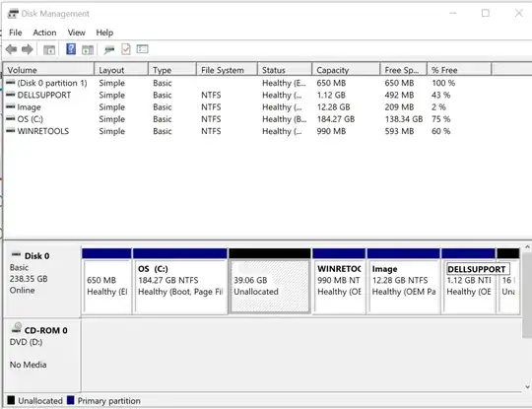Screen dimensions: 532x409
Task: Click the Show/Hide Action Pane icon
Action: [88, 50]
